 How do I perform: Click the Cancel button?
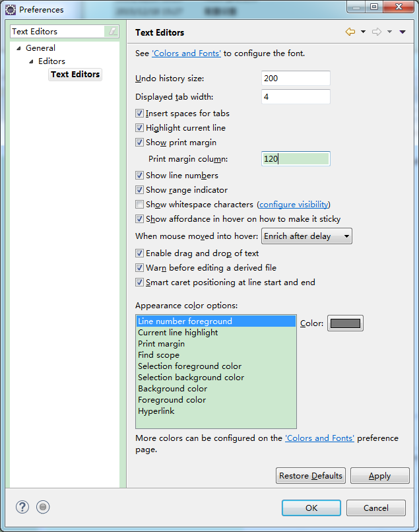[x=376, y=508]
